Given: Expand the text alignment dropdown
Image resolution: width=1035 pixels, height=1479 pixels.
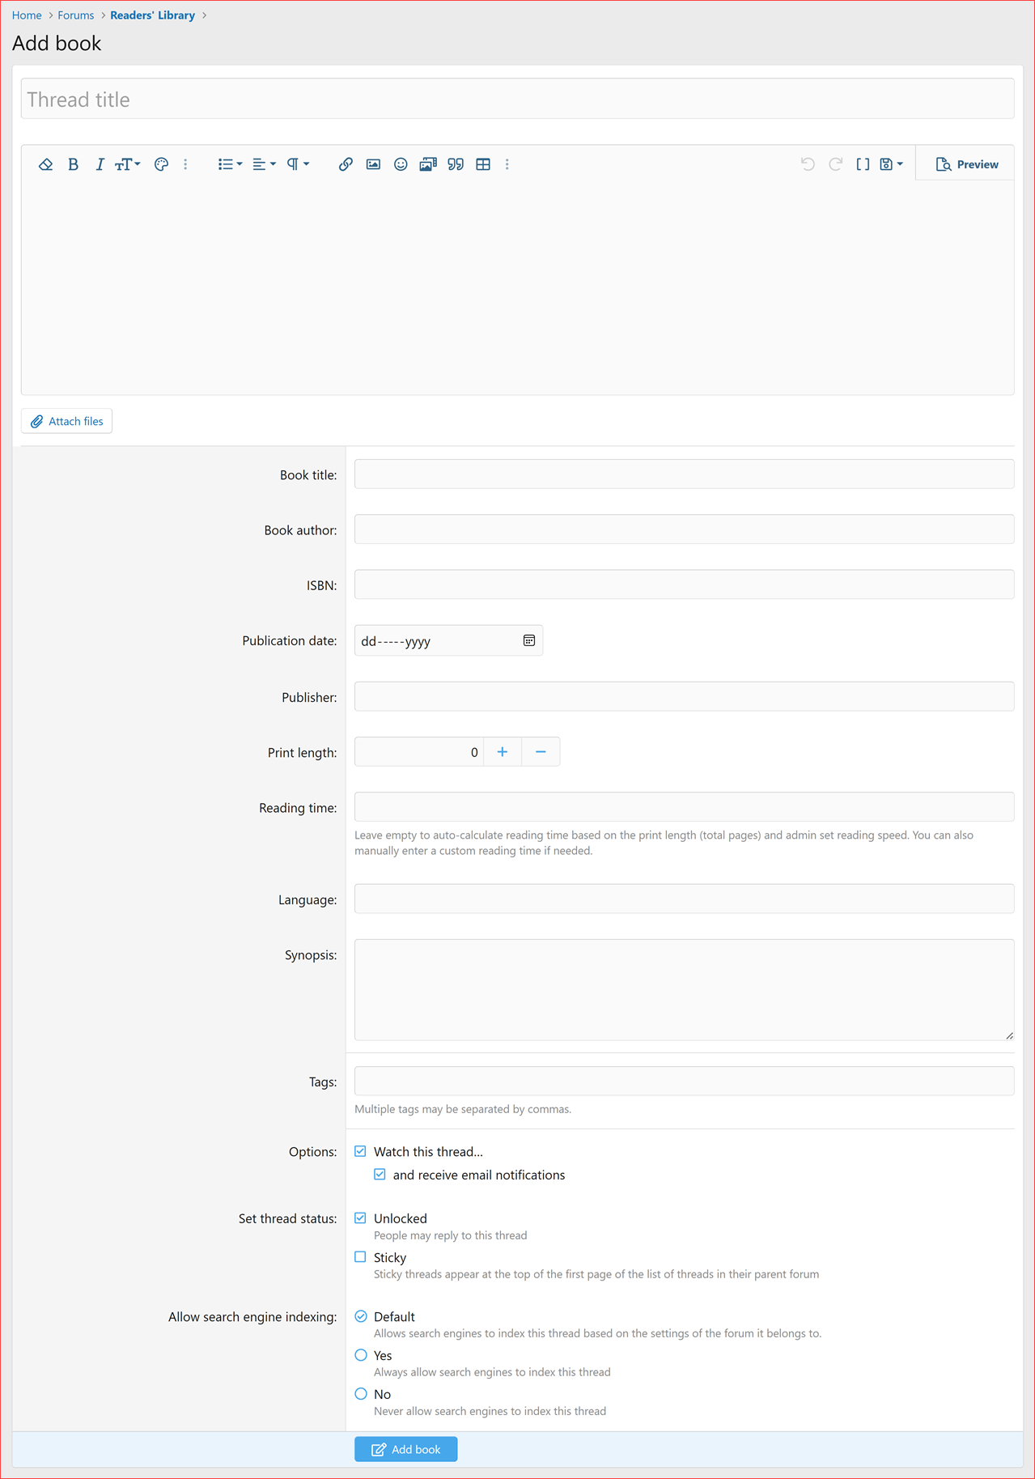Looking at the screenshot, I should pos(264,164).
